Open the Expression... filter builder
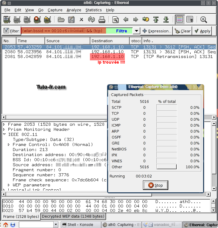 point(157,31)
